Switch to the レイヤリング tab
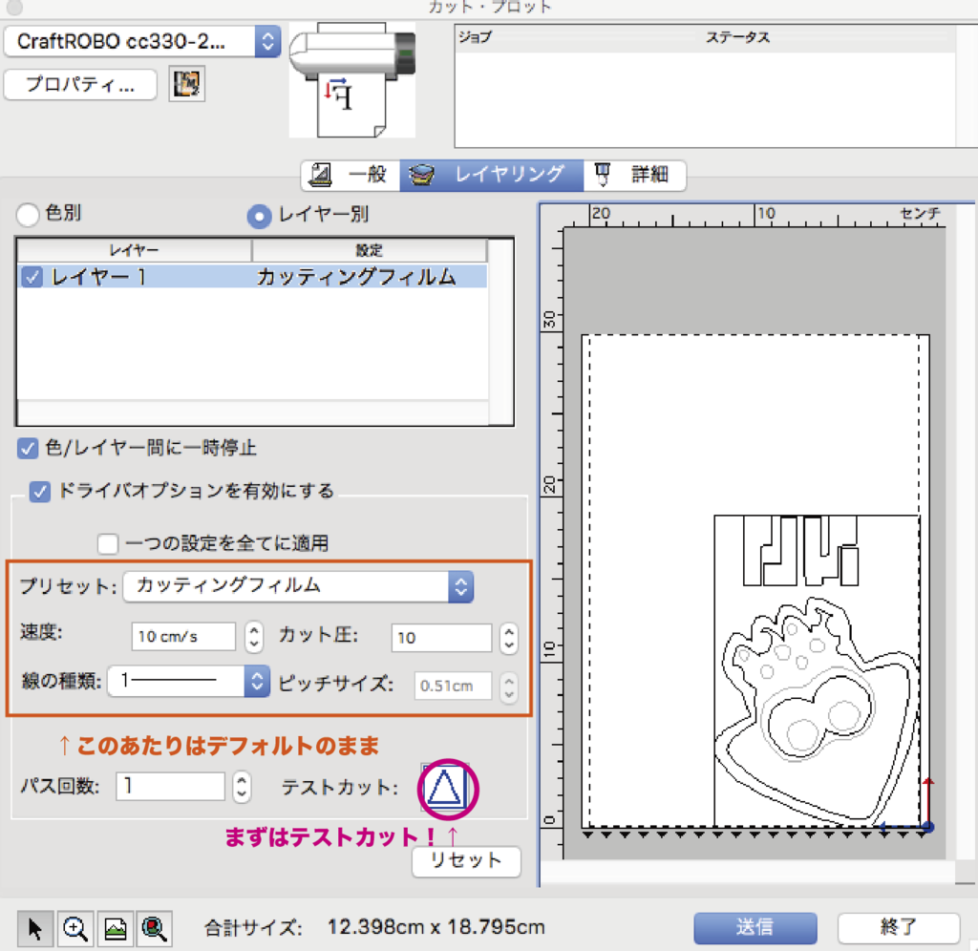The width and height of the screenshot is (978, 951). pos(492,175)
